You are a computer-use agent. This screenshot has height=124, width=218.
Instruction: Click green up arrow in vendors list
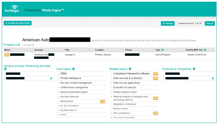[51, 79]
